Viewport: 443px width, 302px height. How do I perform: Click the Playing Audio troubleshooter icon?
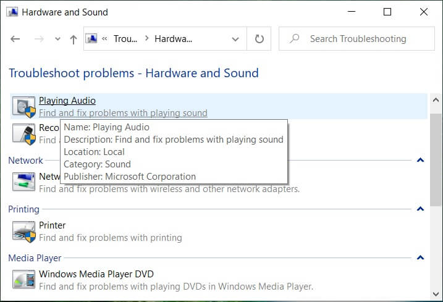coord(24,107)
